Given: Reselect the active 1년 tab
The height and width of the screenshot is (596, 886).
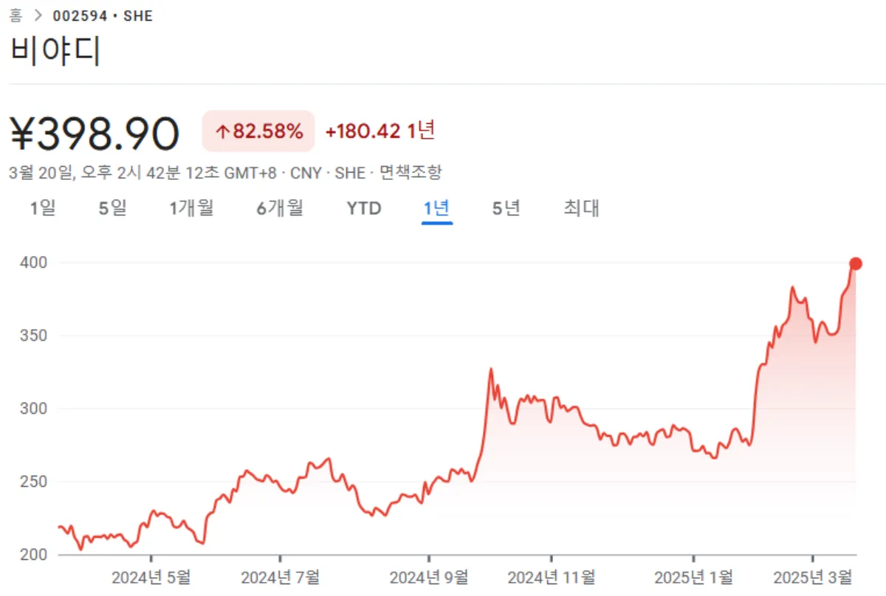Looking at the screenshot, I should [x=437, y=209].
